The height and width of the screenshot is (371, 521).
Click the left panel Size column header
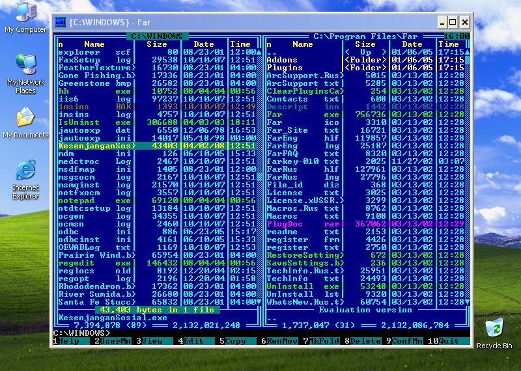click(157, 44)
